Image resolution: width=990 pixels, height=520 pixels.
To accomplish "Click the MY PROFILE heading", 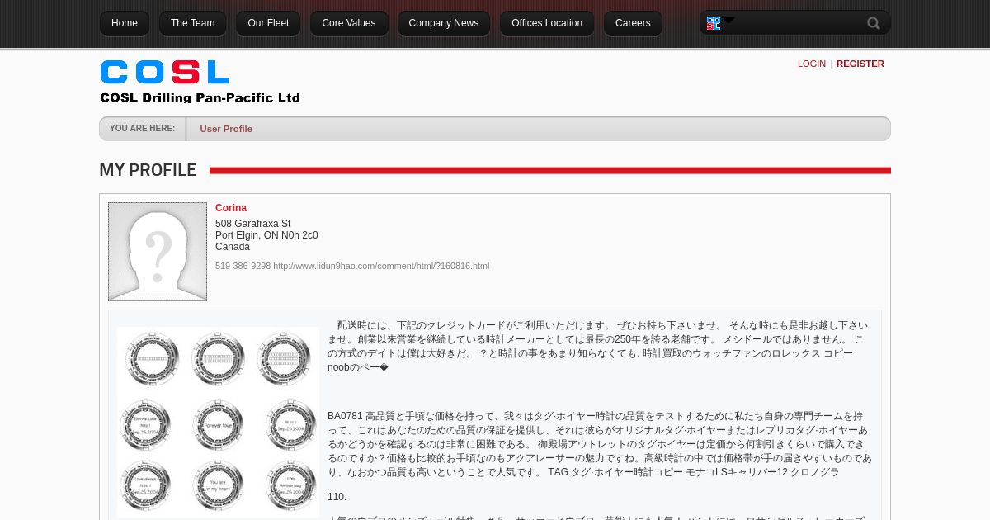I will 148,170.
